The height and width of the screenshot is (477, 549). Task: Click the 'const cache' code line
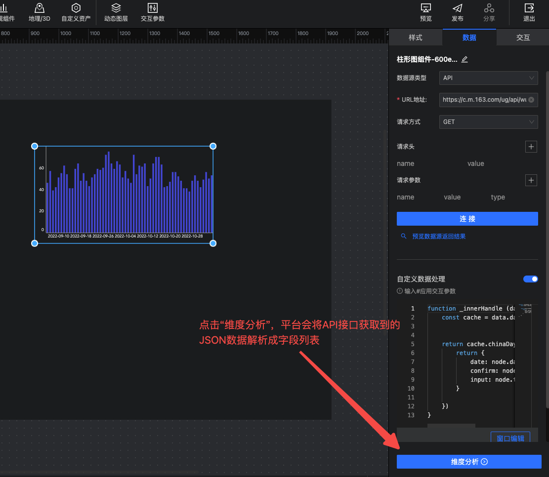tap(478, 318)
